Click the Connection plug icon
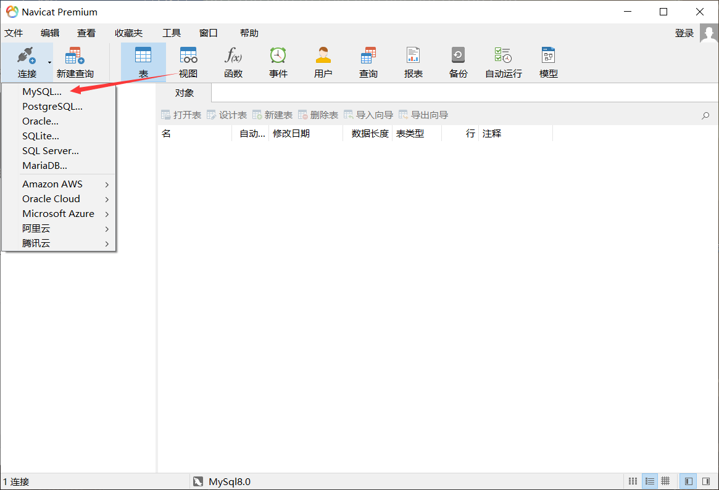The height and width of the screenshot is (490, 719). 26,56
